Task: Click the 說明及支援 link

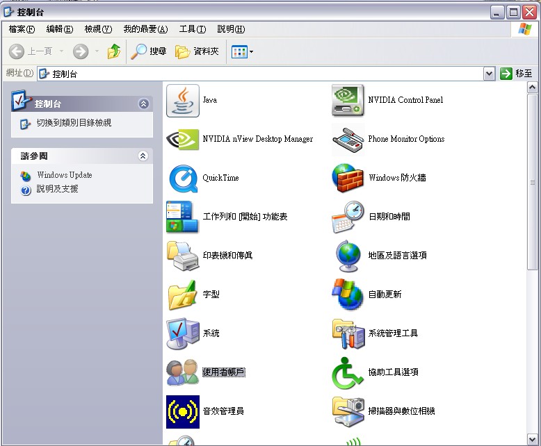Action: [x=57, y=189]
